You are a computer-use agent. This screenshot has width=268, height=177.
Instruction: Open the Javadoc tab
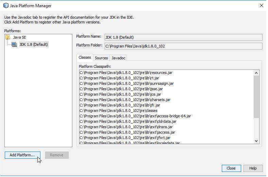[x=118, y=58]
